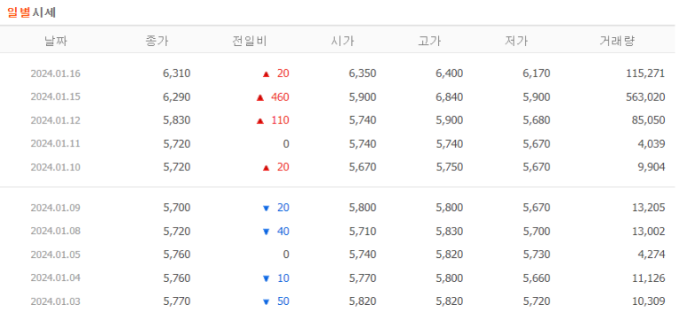Click the red up arrow beside 460
Viewport: 687px width, 320px height.
tap(260, 98)
